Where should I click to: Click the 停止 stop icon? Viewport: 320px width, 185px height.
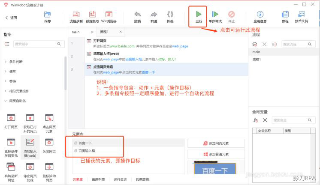coord(232,14)
